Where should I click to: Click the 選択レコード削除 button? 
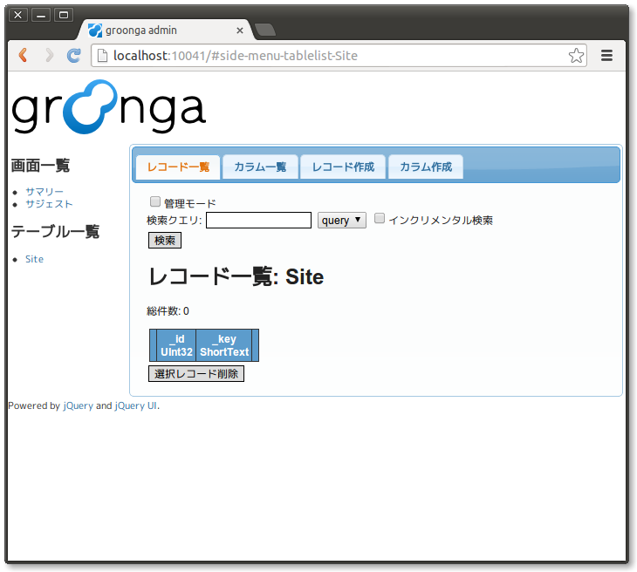tap(196, 374)
